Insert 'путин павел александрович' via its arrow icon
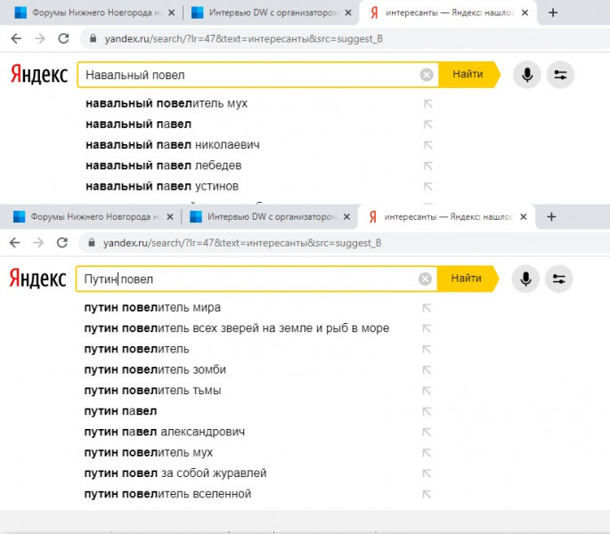Viewport: 610px width, 534px height. 427,433
